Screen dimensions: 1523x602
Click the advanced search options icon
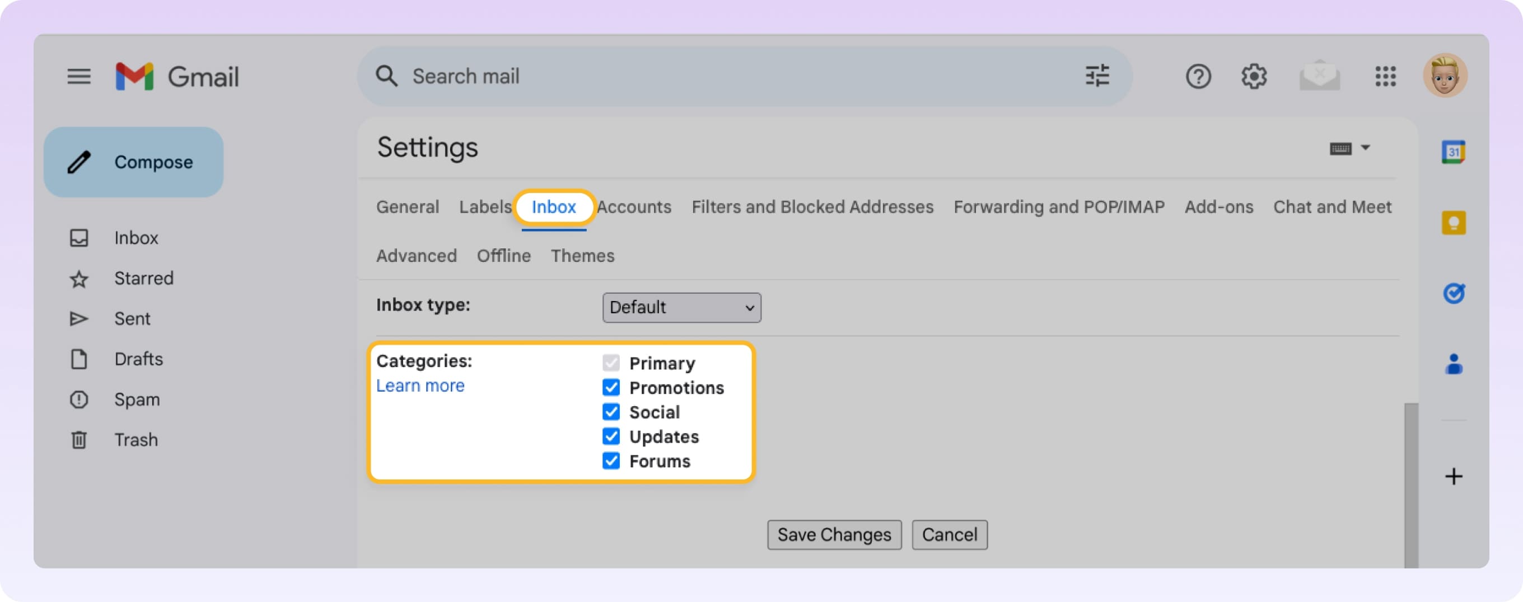1097,76
